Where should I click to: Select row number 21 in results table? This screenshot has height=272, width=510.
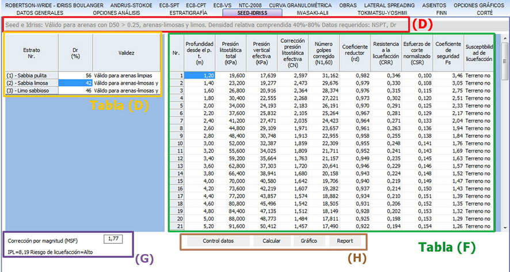coord(177,226)
